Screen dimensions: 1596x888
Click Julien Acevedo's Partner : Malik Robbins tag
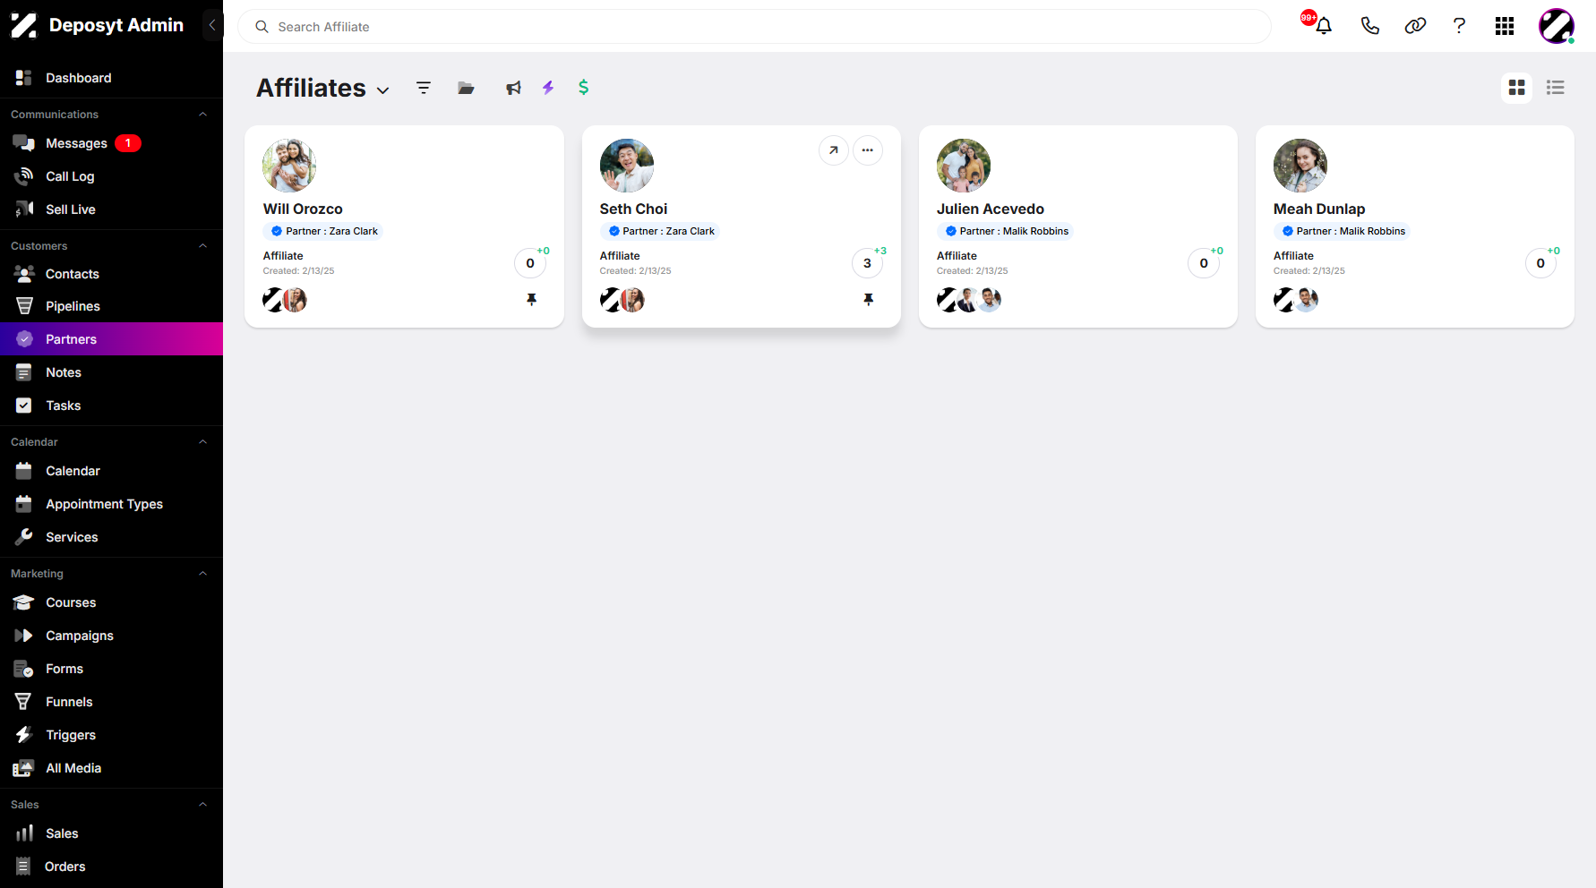[1006, 231]
